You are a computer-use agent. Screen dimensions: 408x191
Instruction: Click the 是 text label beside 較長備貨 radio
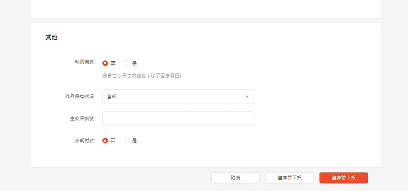click(134, 63)
